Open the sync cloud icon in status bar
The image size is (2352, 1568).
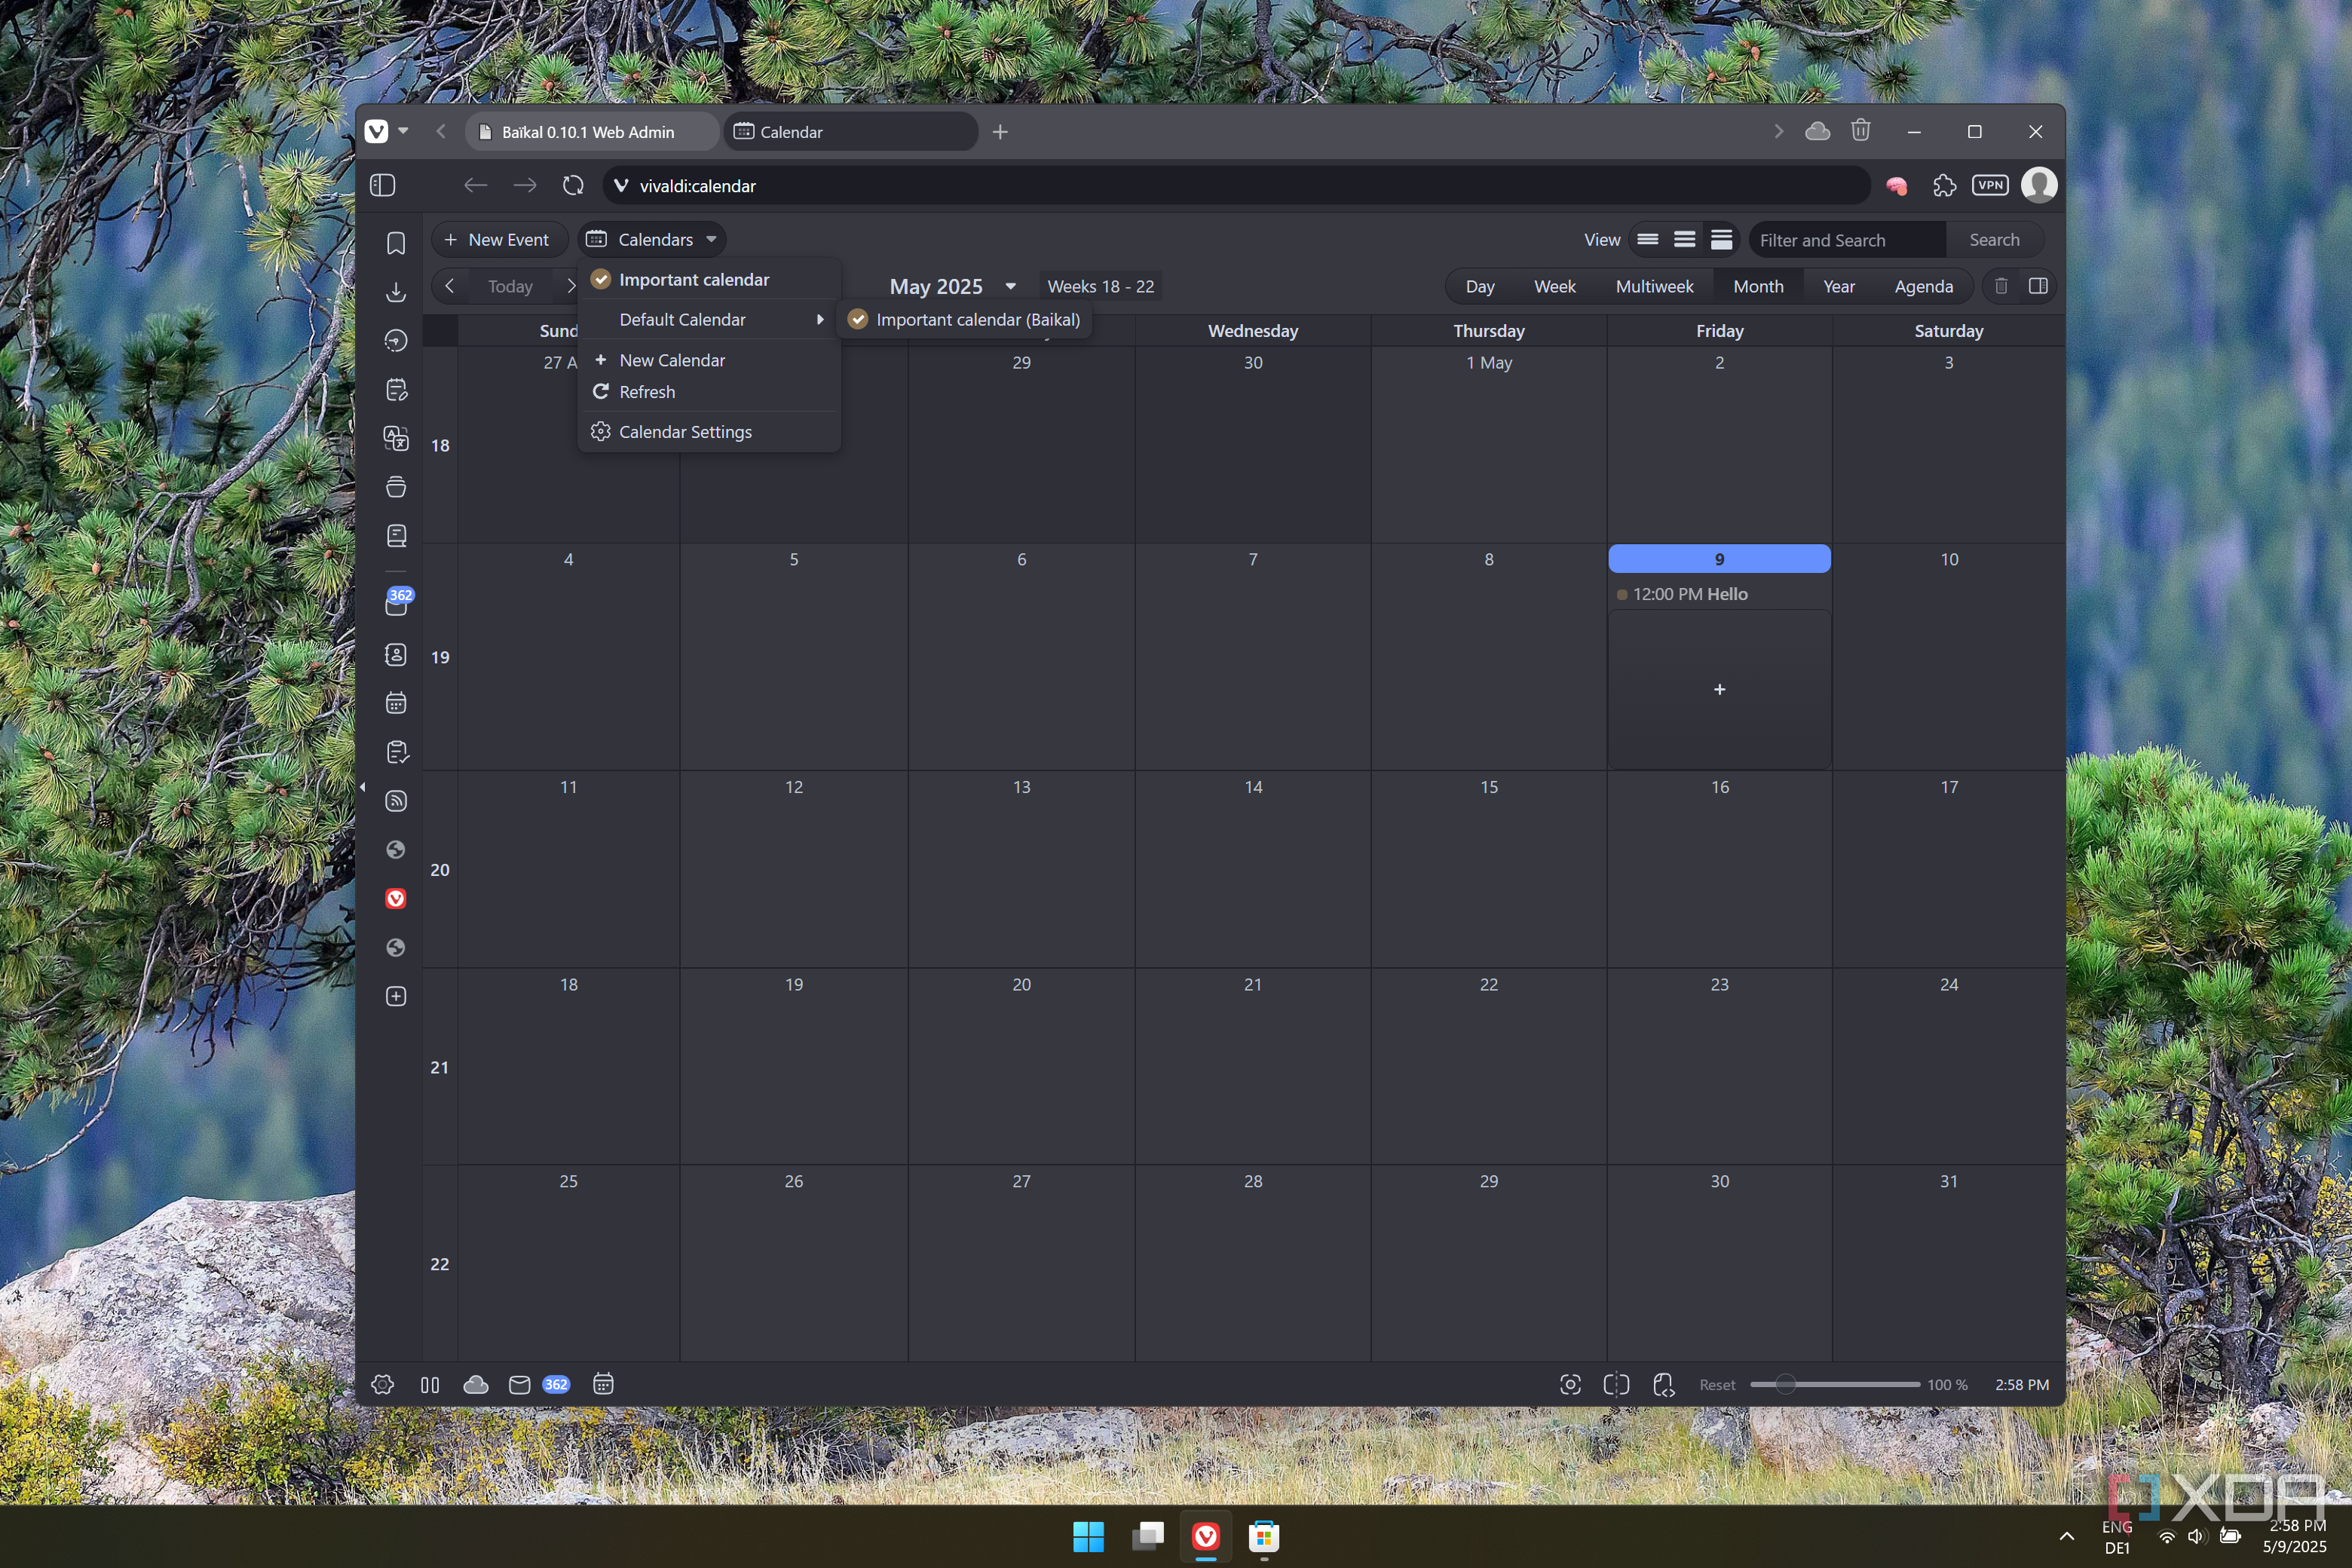(476, 1385)
